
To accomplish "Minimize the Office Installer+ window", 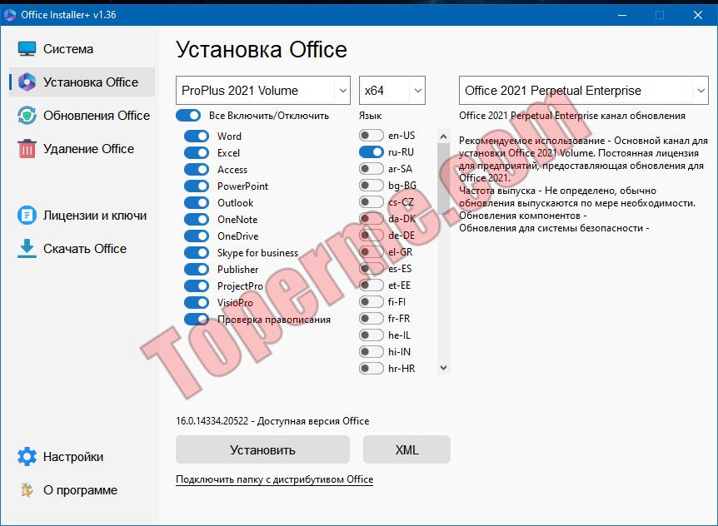I will tap(622, 15).
